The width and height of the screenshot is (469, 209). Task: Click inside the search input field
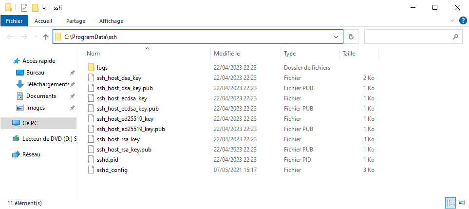(x=407, y=37)
